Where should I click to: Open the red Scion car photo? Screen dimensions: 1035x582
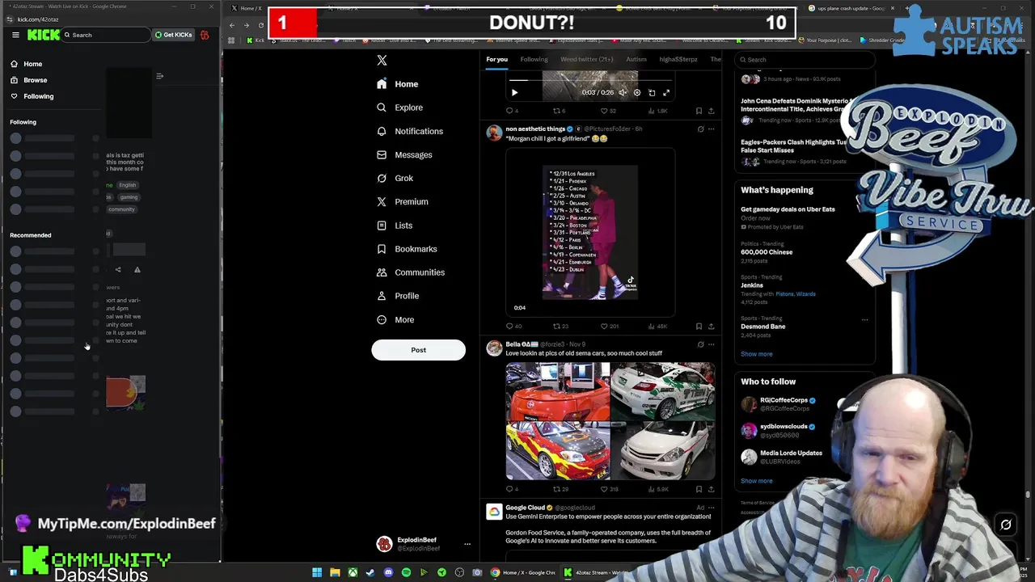(558, 392)
